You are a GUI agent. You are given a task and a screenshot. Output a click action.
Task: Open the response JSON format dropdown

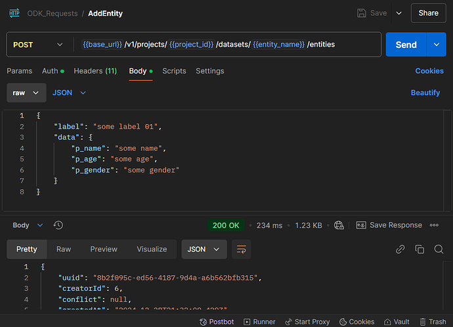(204, 249)
